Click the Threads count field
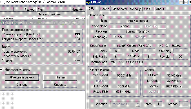The height and width of the screenshot is (109, 191). click(184, 104)
